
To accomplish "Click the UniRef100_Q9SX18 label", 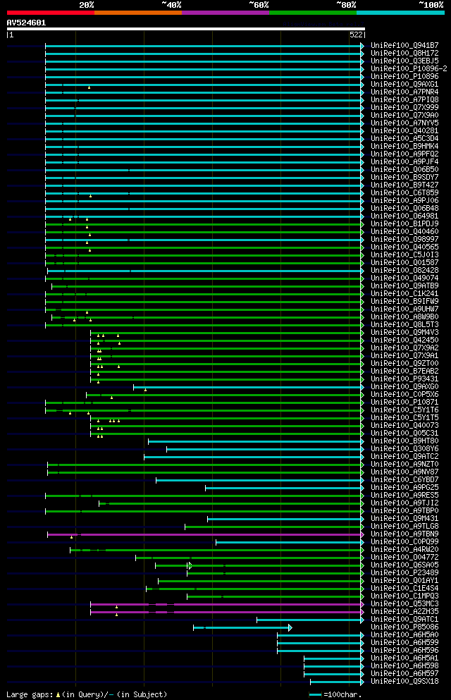I will [404, 681].
